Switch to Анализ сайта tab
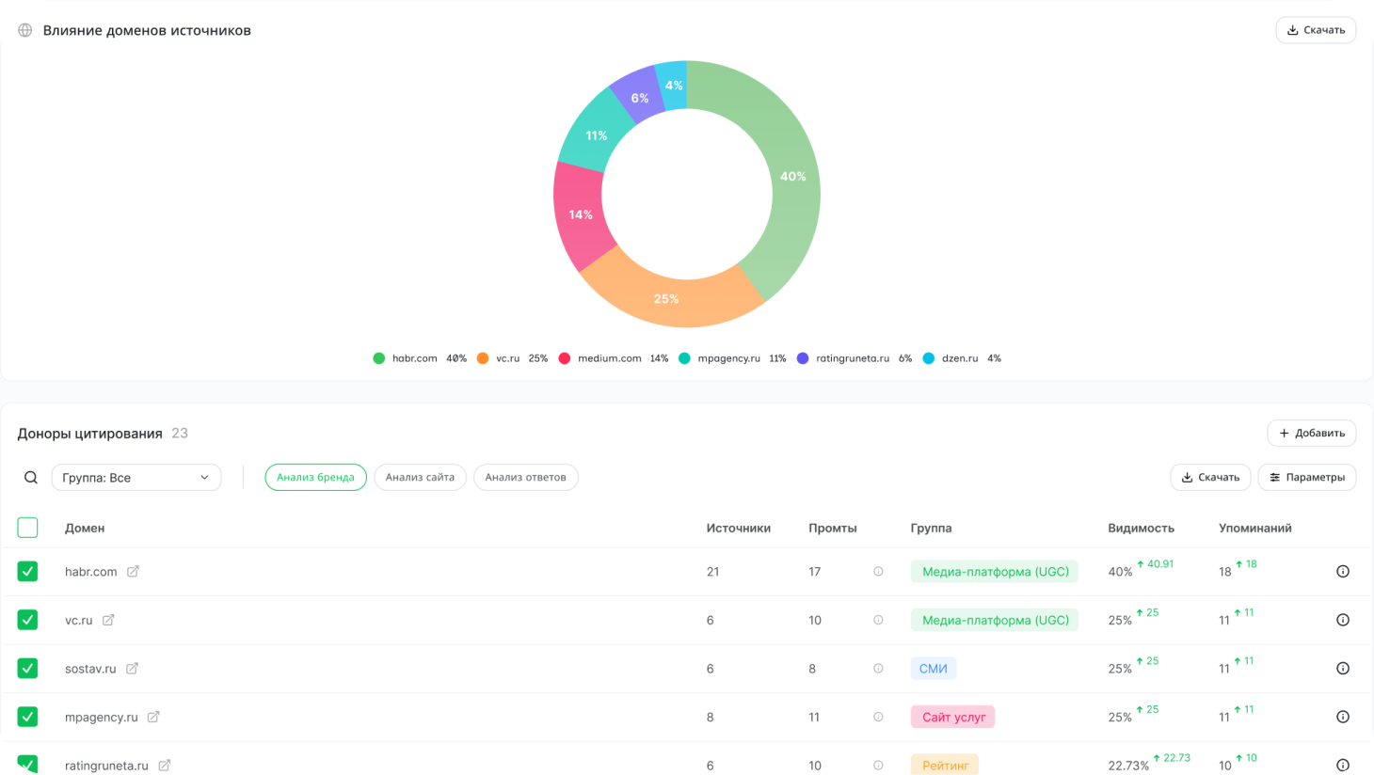This screenshot has width=1374, height=775. [x=420, y=478]
